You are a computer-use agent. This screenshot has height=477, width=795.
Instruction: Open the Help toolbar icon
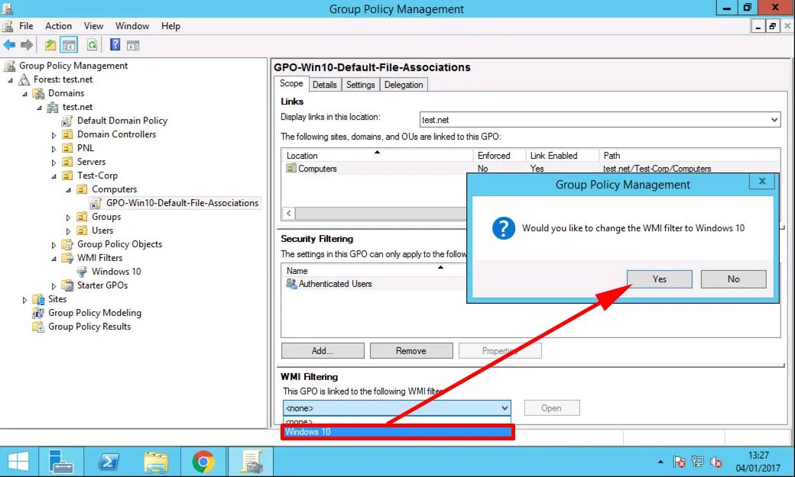click(x=115, y=45)
